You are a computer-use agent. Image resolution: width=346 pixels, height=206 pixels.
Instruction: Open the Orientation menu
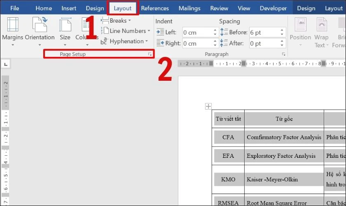click(x=40, y=32)
